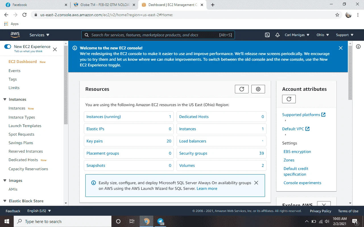Image resolution: width=364 pixels, height=227 pixels.
Task: Open Elastic IPs resource link
Action: pyautogui.click(x=96, y=129)
